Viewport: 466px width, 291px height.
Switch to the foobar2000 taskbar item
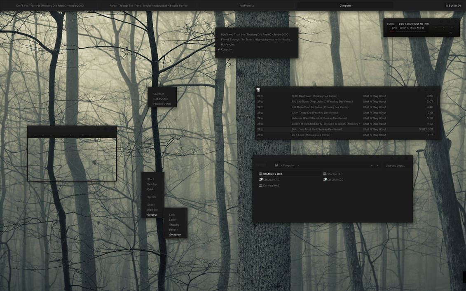point(50,6)
